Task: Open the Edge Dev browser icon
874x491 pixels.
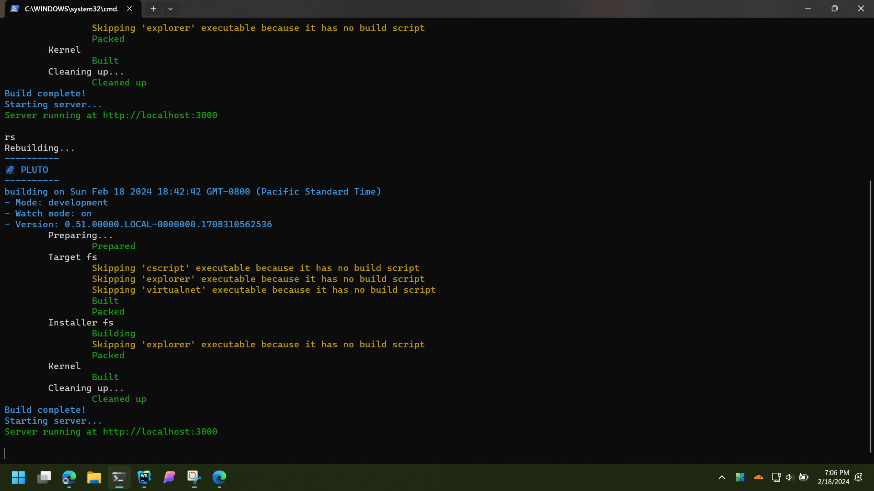Action: (69, 477)
